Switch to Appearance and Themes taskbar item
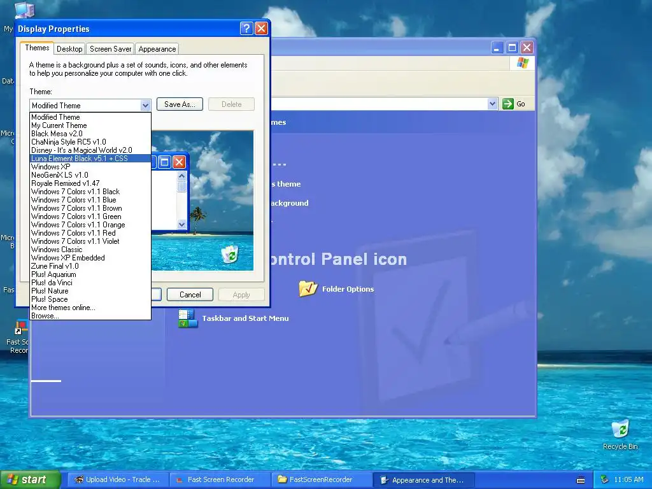Viewport: 652px width, 489px height. tap(423, 480)
